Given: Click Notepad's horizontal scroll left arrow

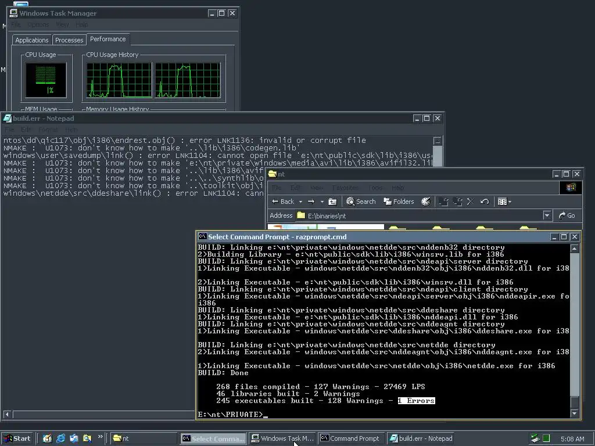Looking at the screenshot, I should click(x=6, y=414).
